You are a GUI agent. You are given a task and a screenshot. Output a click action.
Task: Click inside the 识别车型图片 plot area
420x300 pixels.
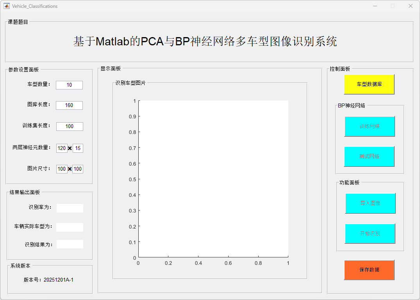tap(213, 179)
